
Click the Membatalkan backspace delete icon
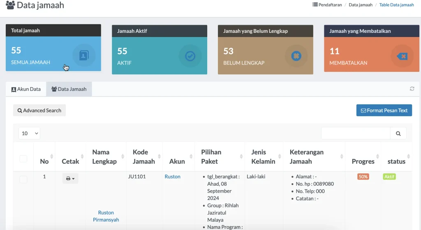[x=402, y=56]
